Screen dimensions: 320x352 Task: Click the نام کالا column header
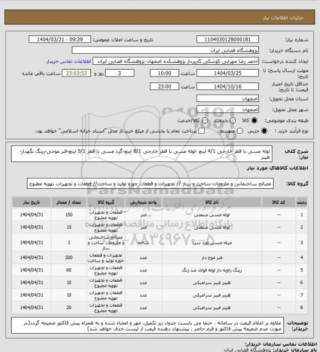[212, 202]
